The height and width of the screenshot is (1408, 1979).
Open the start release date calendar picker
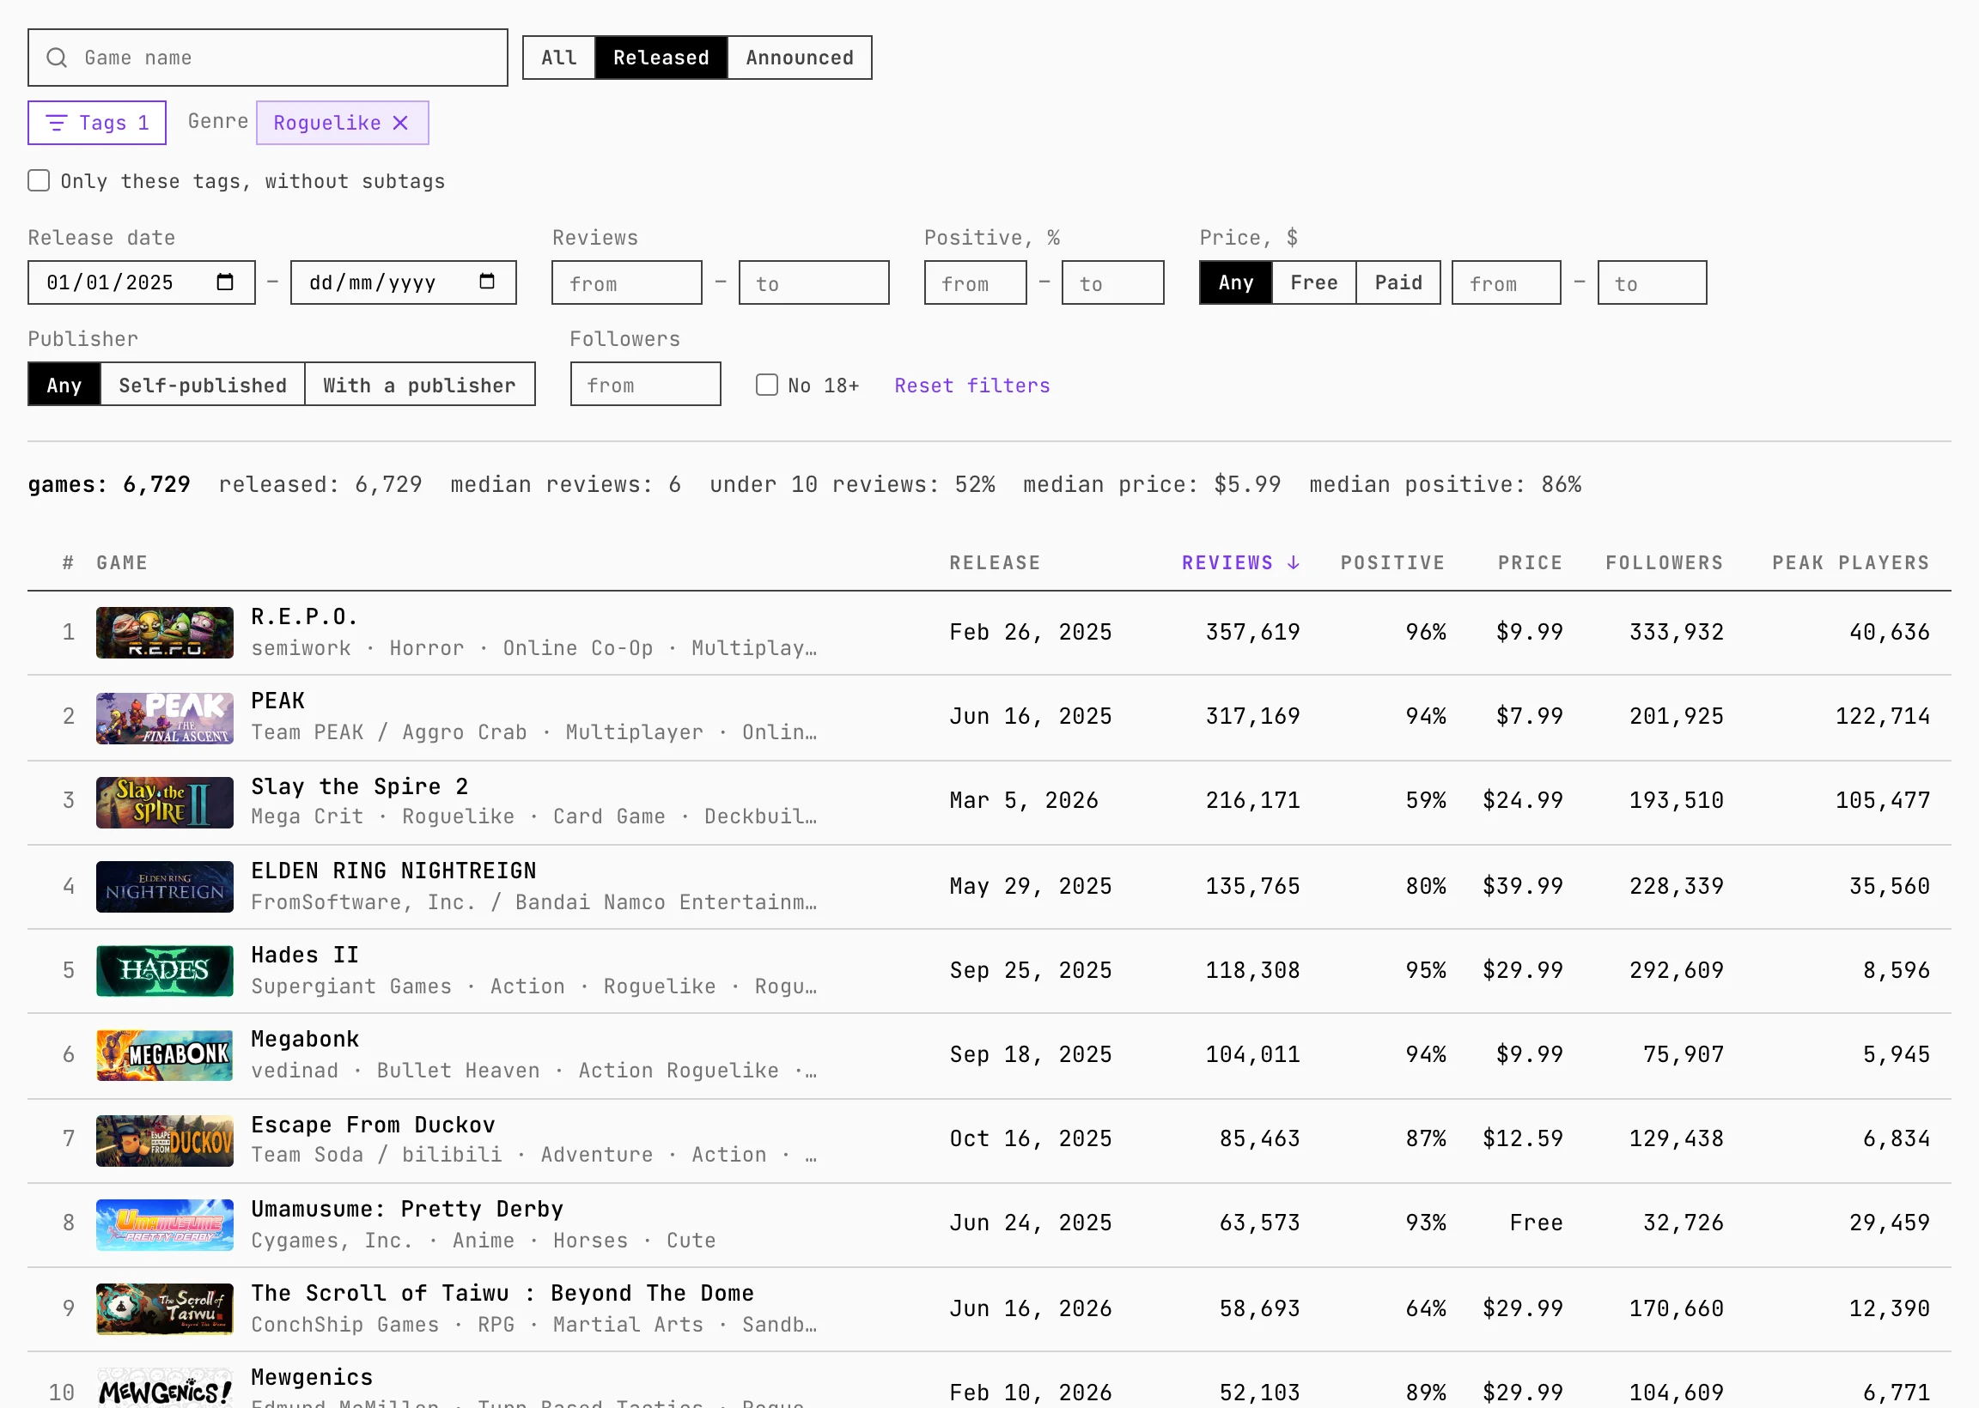[x=224, y=282]
